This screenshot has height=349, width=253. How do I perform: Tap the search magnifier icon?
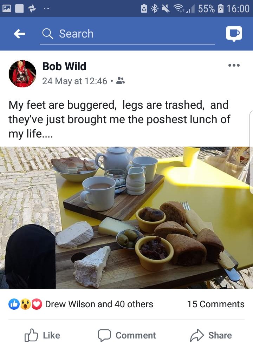tap(47, 34)
